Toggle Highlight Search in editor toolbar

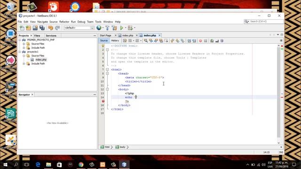(x=161, y=41)
